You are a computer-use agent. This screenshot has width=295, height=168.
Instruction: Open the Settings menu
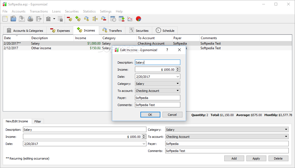[105, 11]
